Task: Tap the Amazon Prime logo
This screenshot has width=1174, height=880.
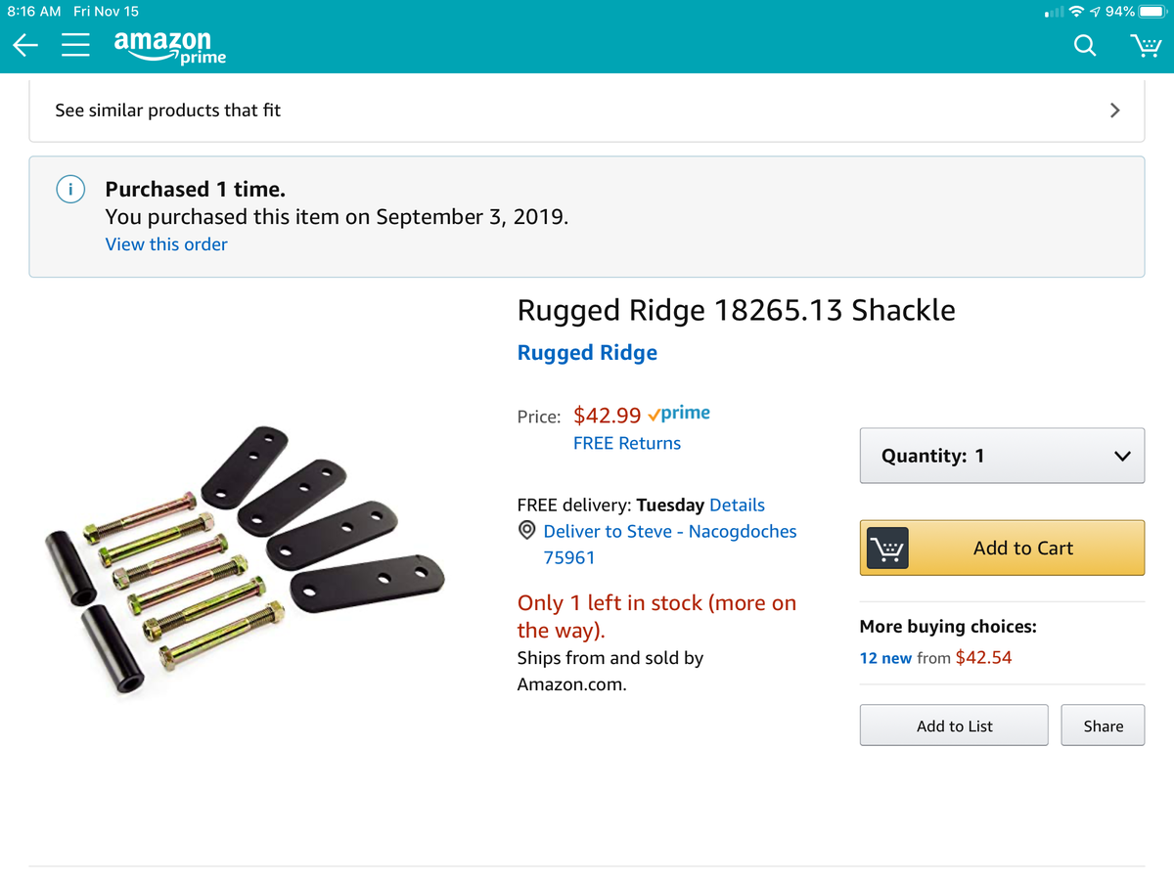Action: 169,46
